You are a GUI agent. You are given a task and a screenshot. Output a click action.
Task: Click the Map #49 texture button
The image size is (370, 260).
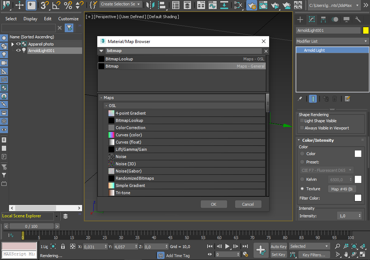(342, 189)
